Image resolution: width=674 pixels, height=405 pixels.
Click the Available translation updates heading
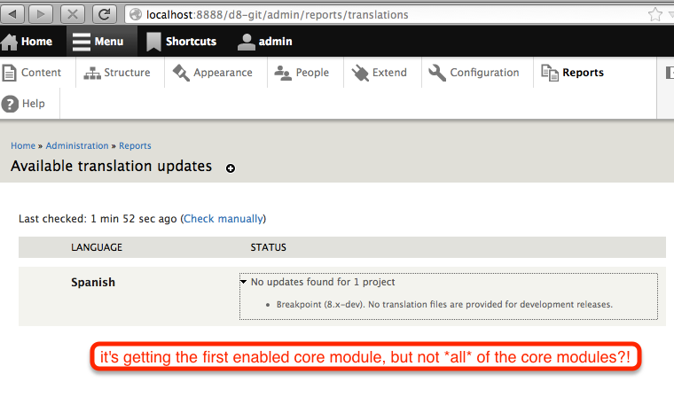(x=112, y=166)
